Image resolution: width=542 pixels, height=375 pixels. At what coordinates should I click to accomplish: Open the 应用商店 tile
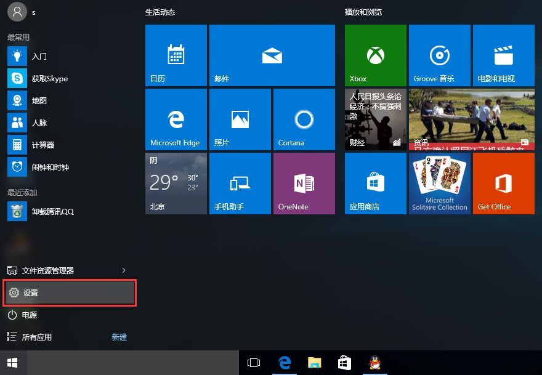pos(374,183)
